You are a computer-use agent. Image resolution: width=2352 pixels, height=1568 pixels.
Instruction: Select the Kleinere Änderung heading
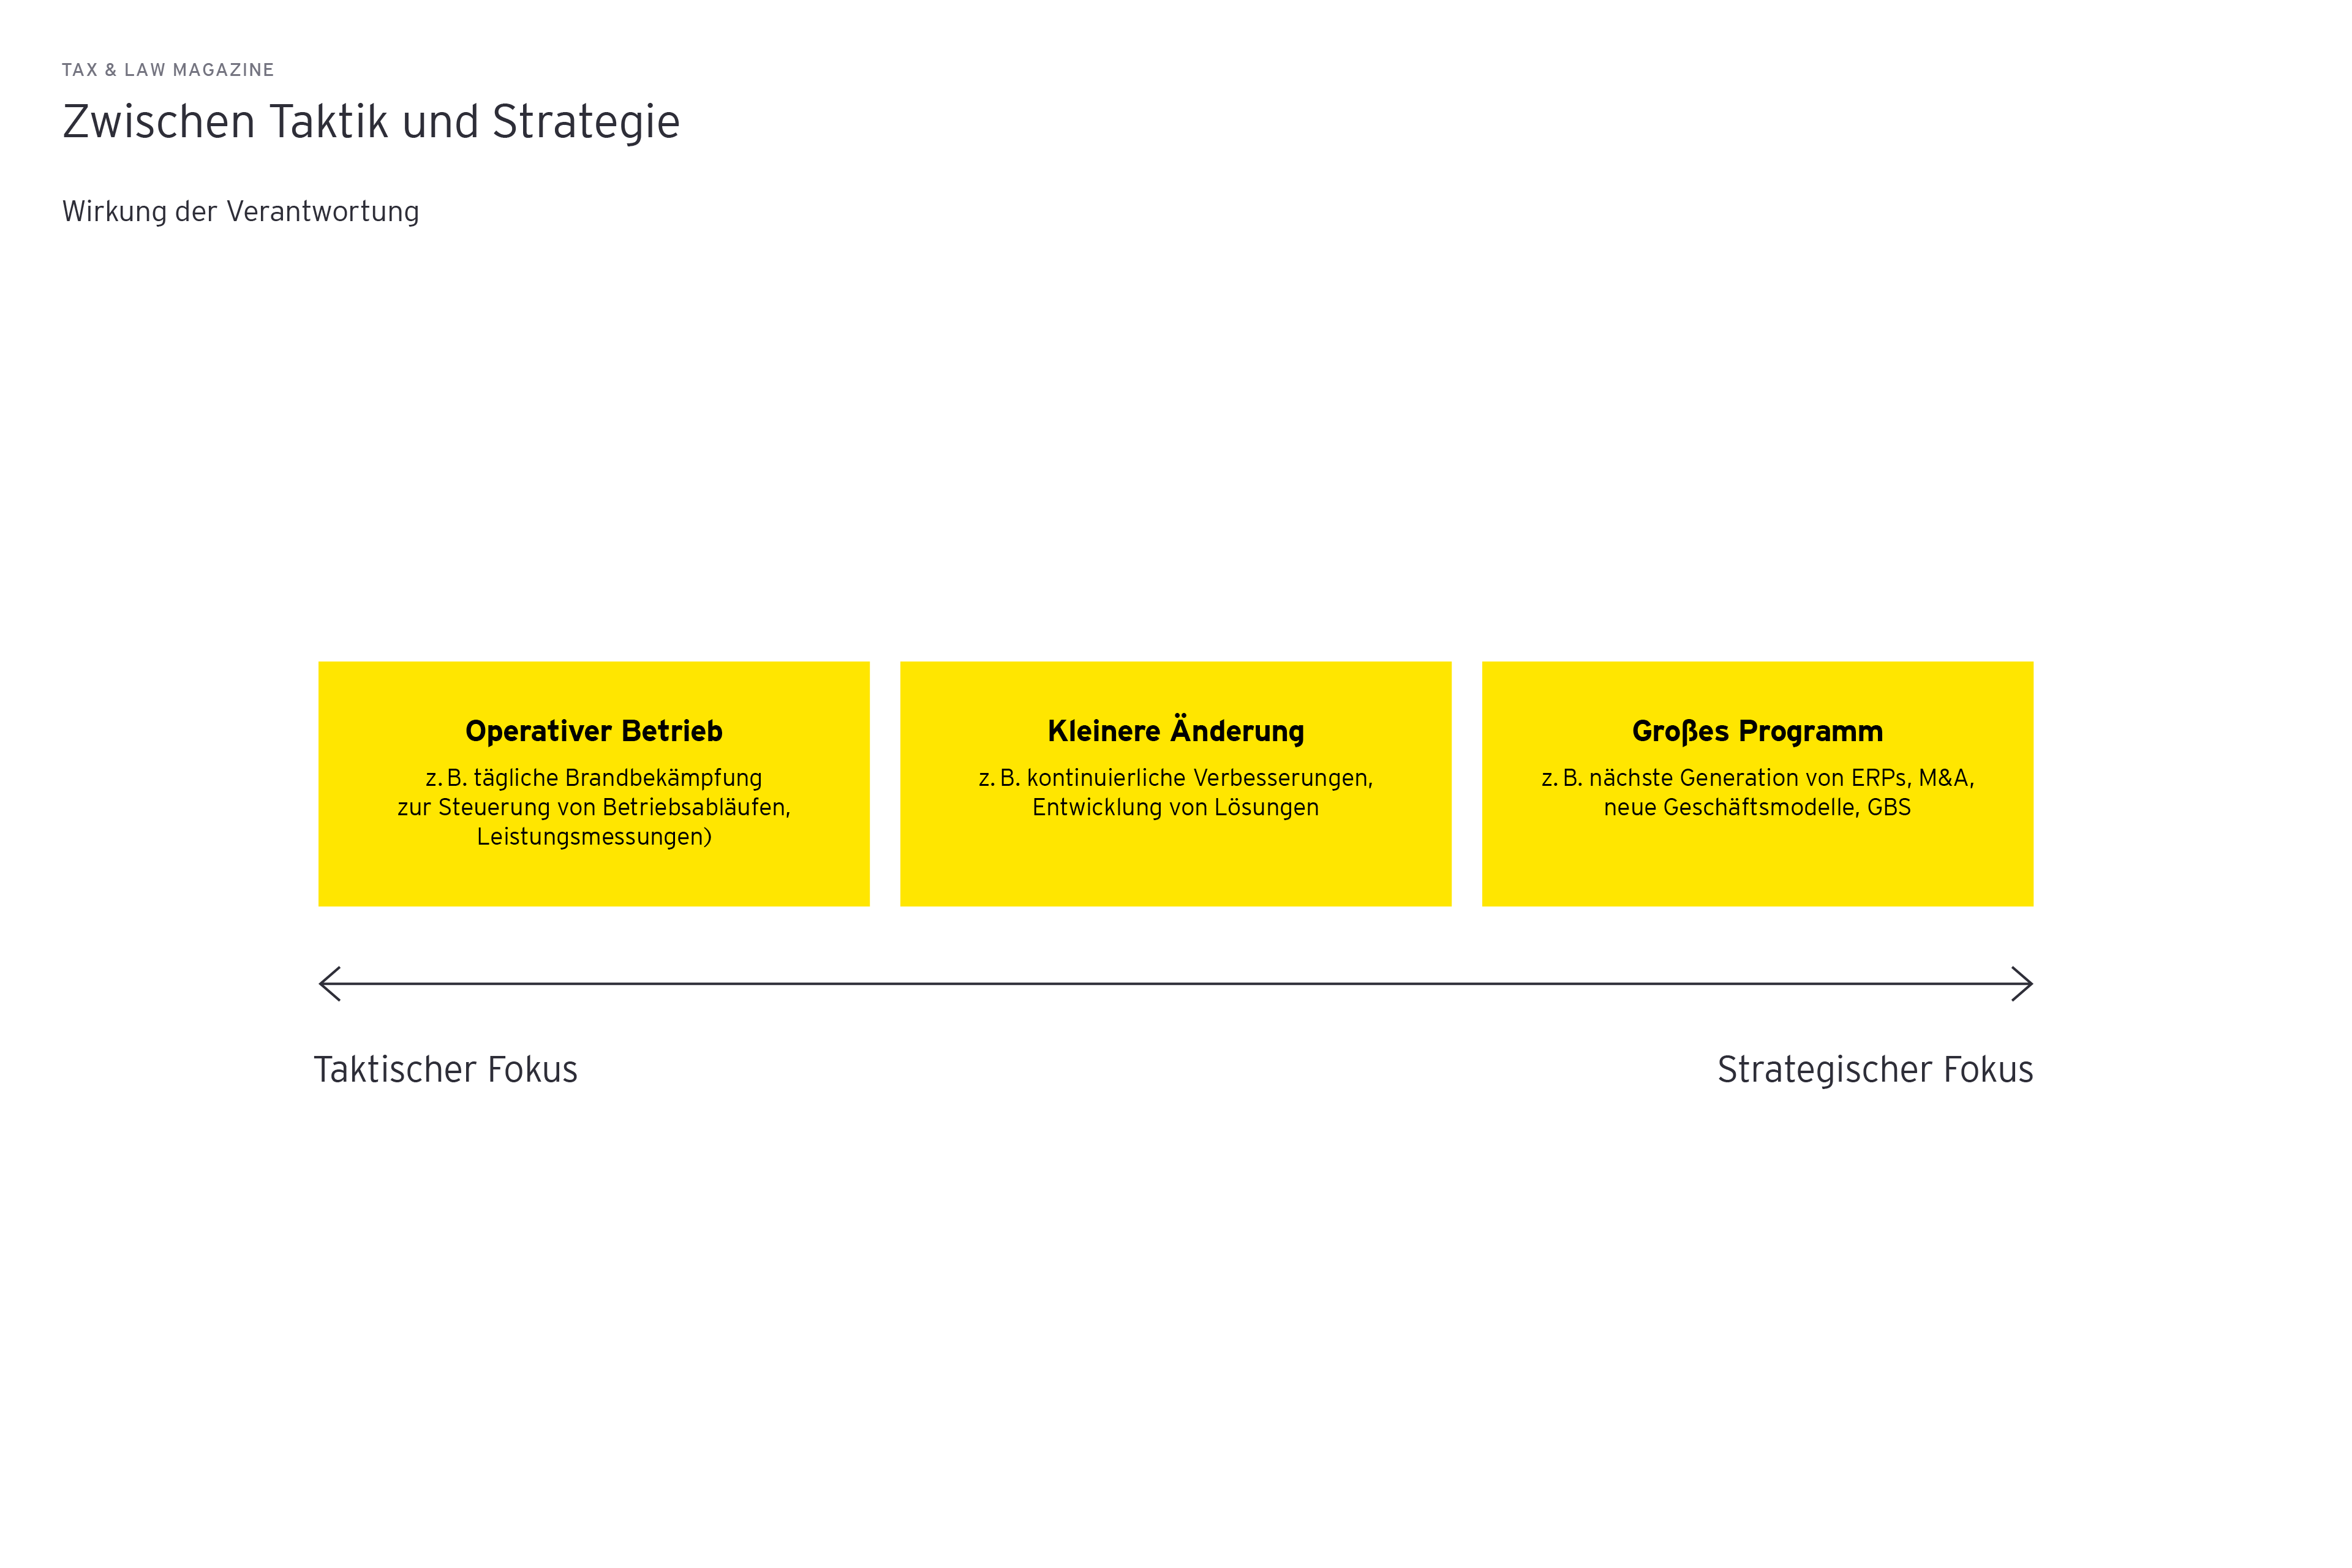click(1176, 731)
